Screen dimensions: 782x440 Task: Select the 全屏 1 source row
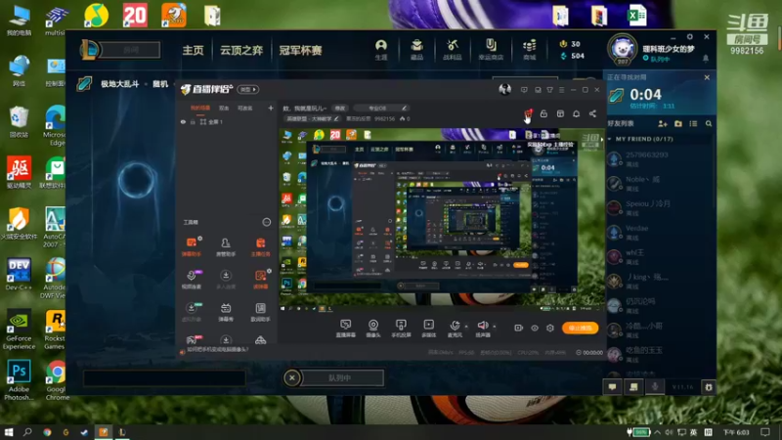click(227, 121)
